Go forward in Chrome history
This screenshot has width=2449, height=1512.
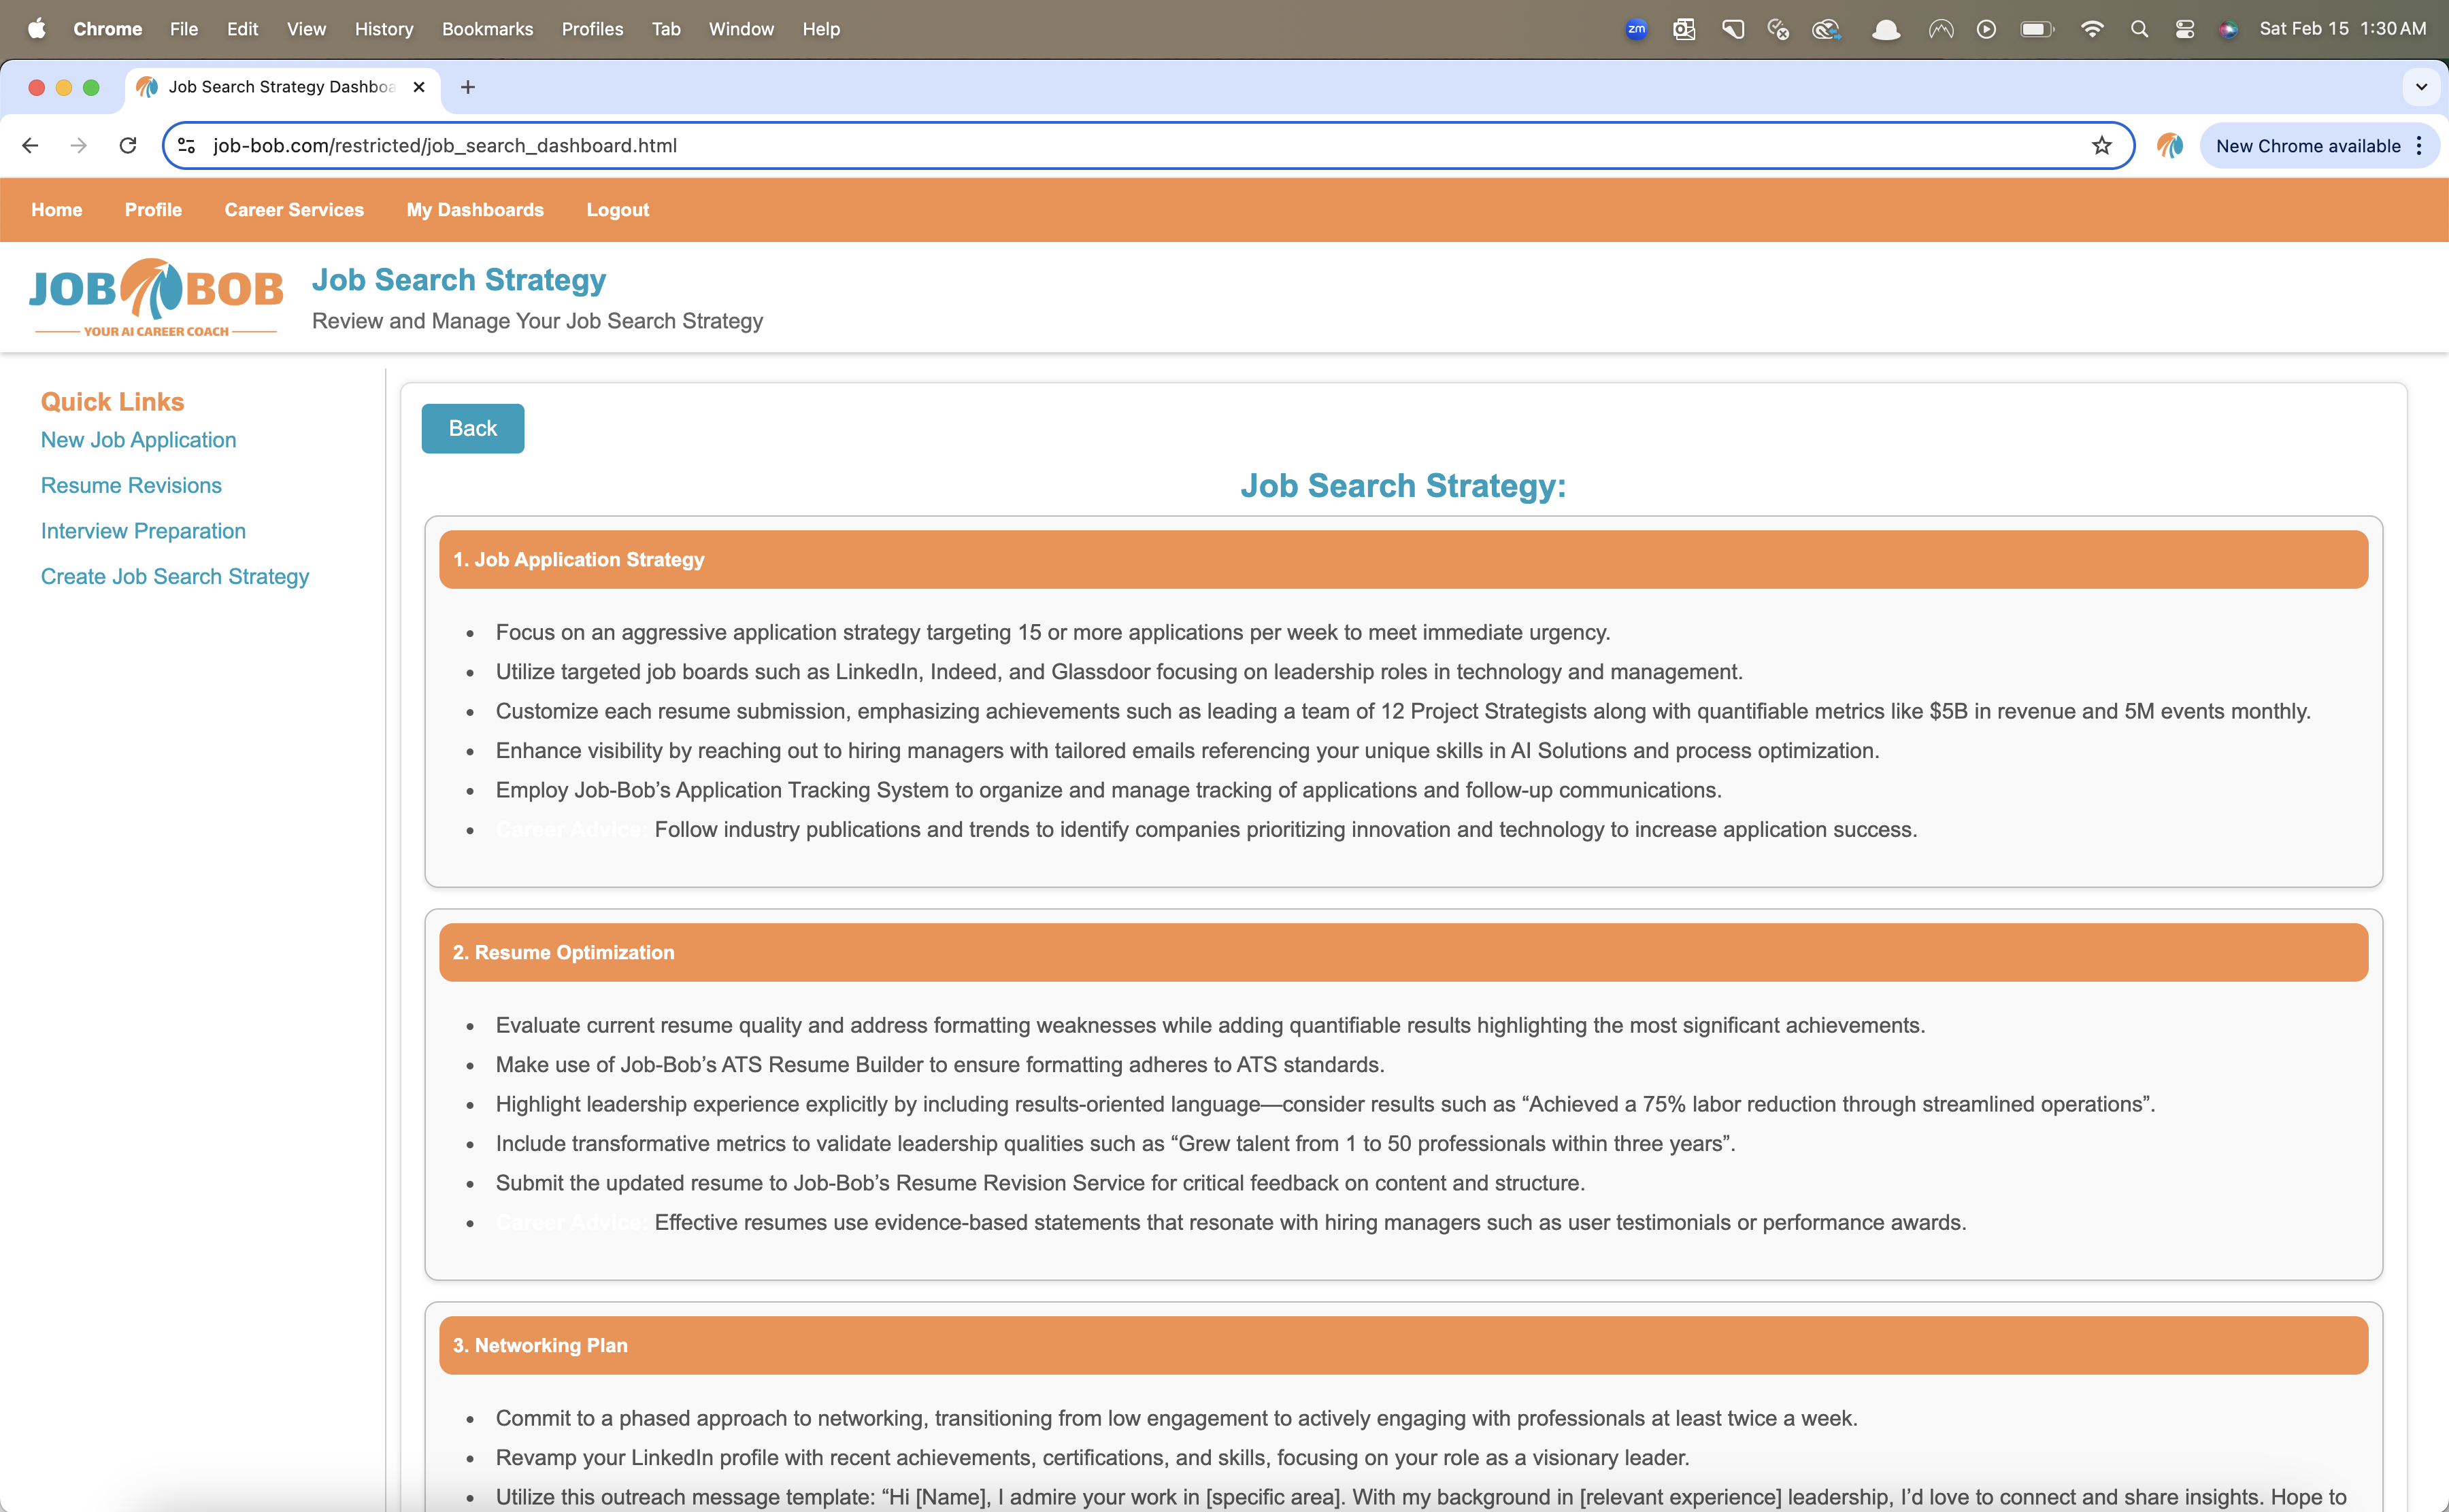(x=78, y=146)
